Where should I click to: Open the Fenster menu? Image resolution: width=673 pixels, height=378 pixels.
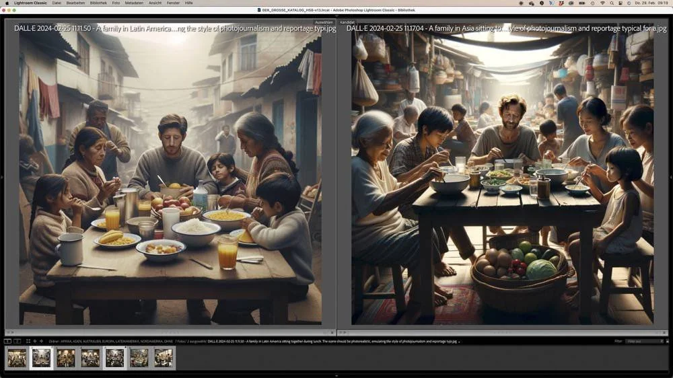click(173, 3)
